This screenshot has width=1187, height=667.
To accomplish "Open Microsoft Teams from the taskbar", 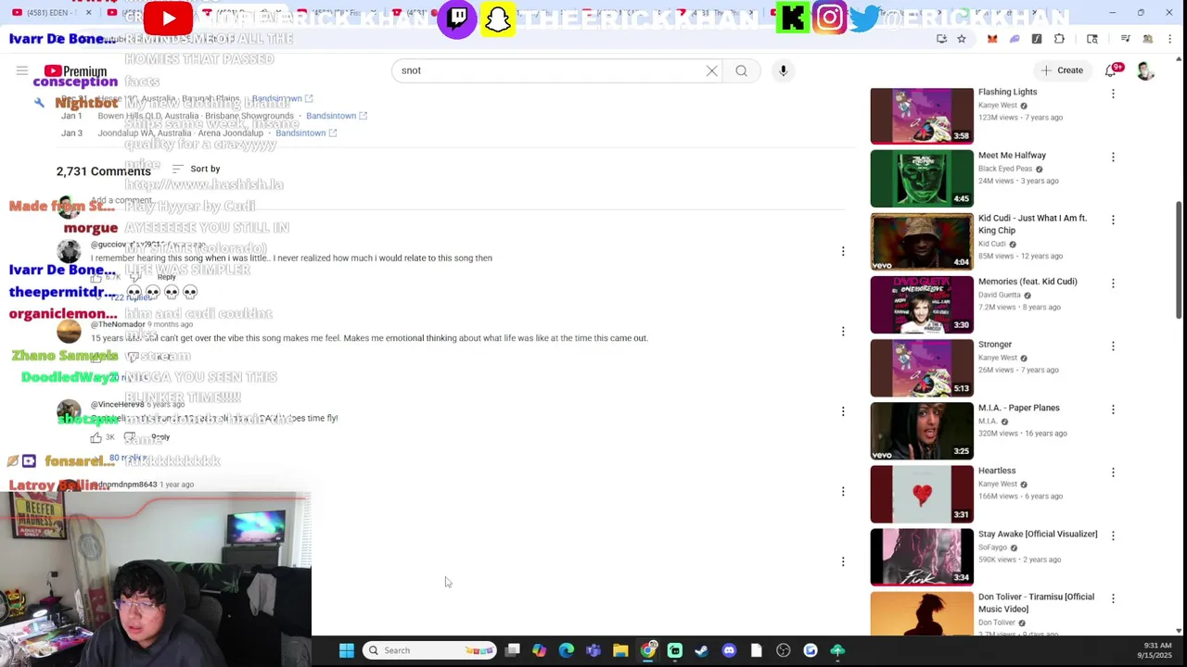I will [593, 650].
